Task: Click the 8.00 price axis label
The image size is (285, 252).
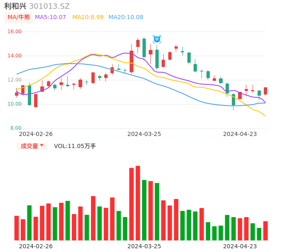Action: pos(16,128)
